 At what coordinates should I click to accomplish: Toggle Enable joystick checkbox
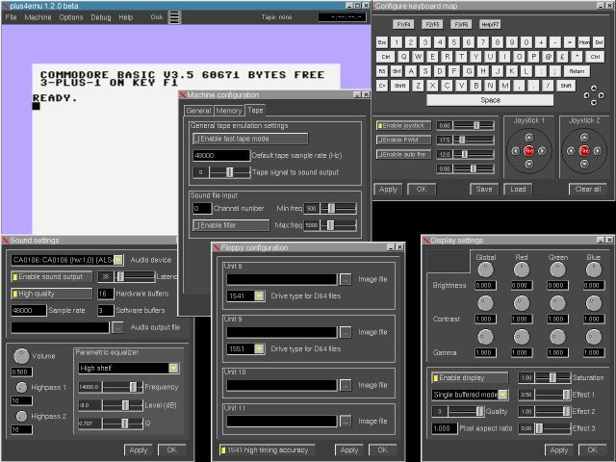pyautogui.click(x=403, y=126)
